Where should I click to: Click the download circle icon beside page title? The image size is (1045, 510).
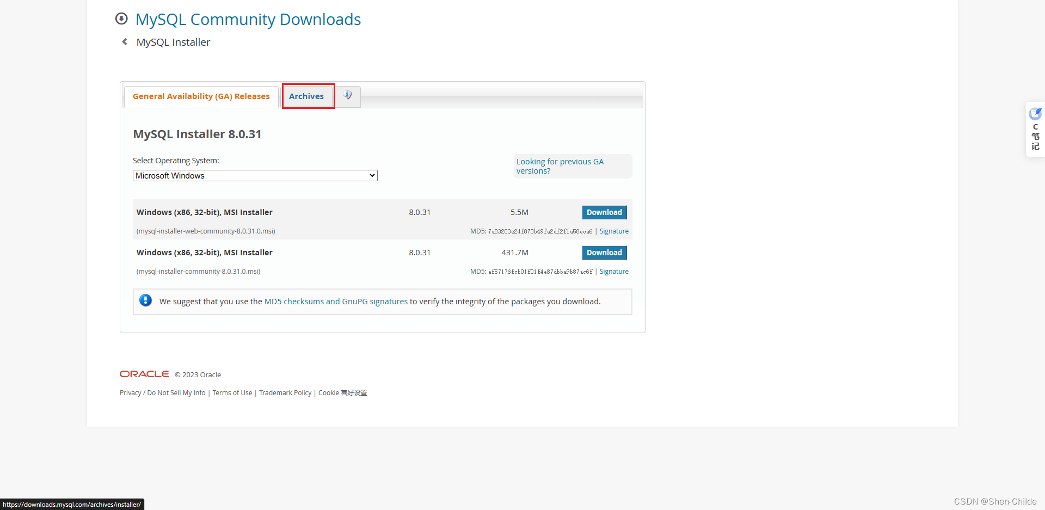(x=121, y=19)
